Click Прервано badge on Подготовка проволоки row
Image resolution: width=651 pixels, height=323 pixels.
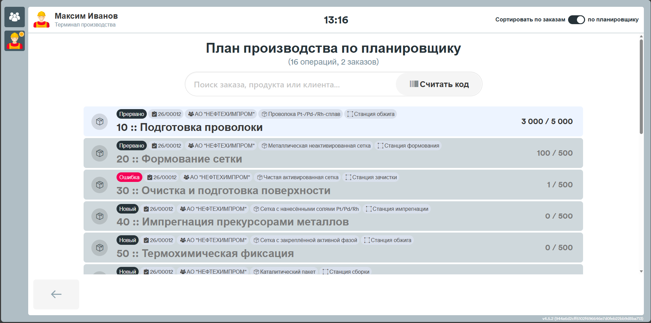[x=131, y=114]
